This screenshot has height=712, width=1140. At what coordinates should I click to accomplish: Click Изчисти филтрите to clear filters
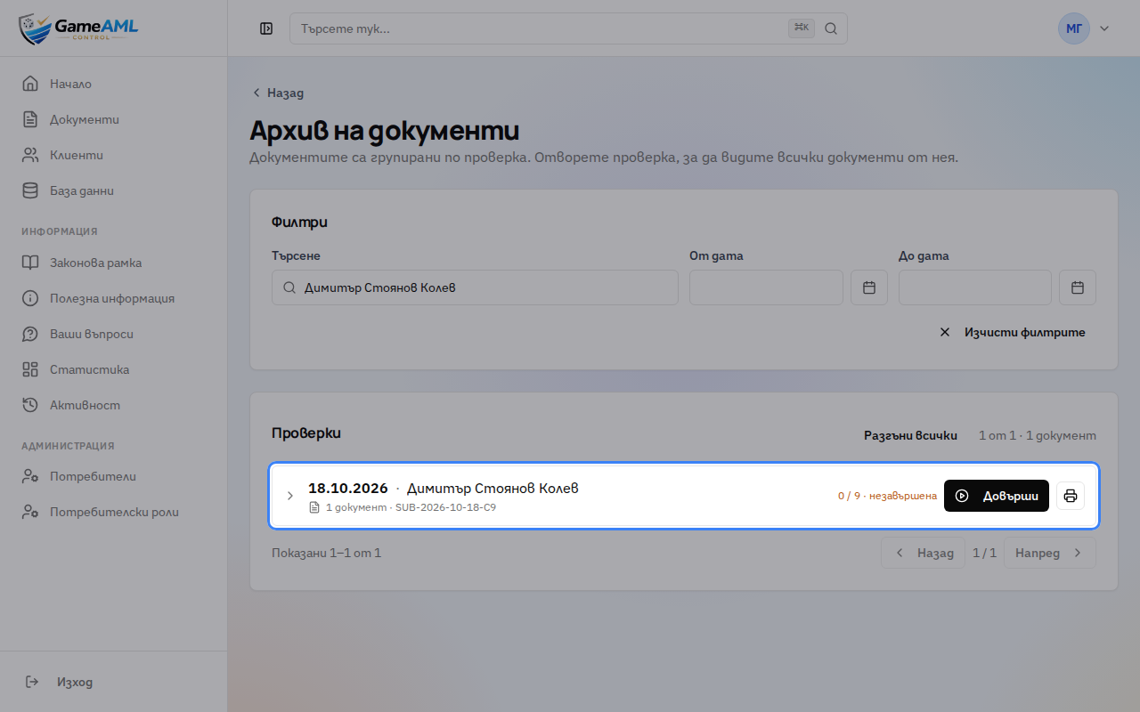point(1013,332)
